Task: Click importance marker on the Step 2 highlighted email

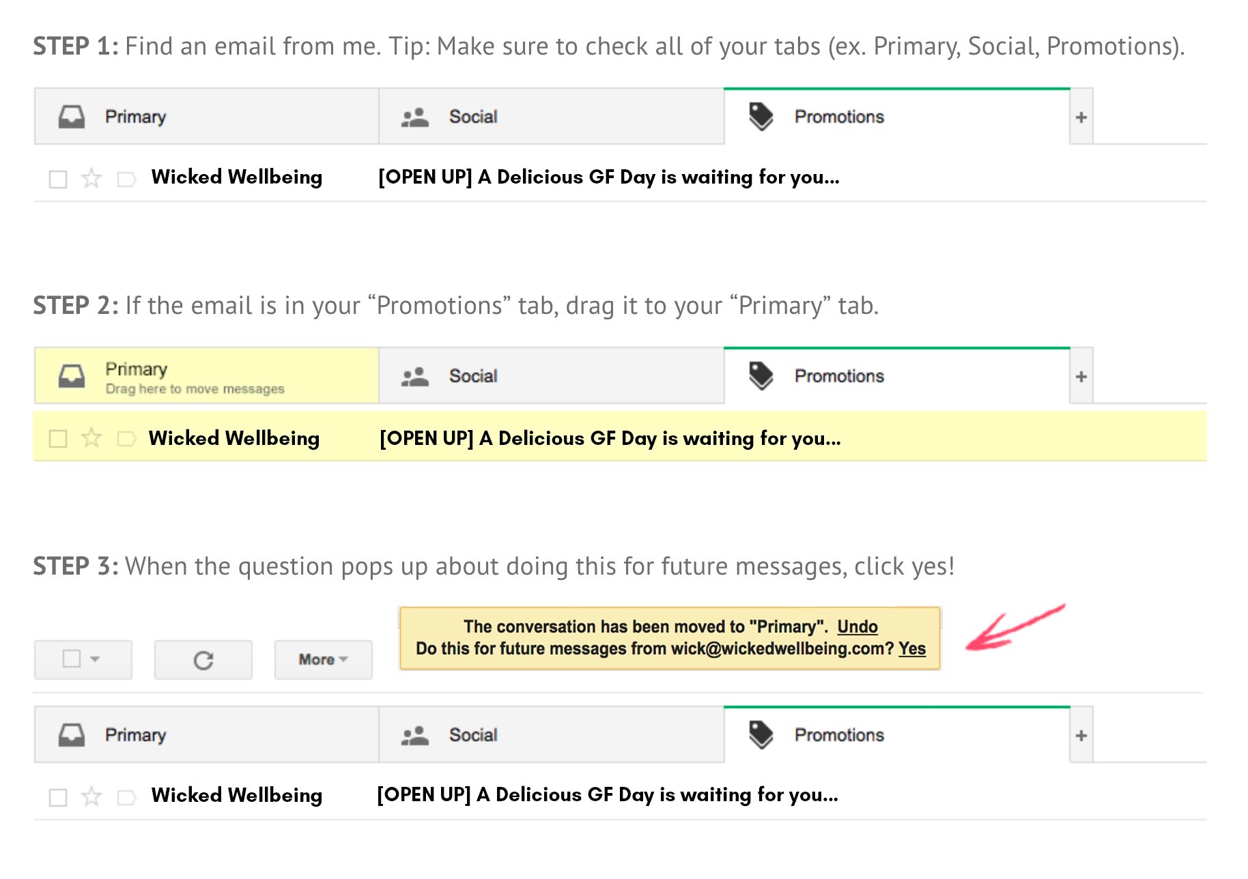Action: (x=126, y=438)
